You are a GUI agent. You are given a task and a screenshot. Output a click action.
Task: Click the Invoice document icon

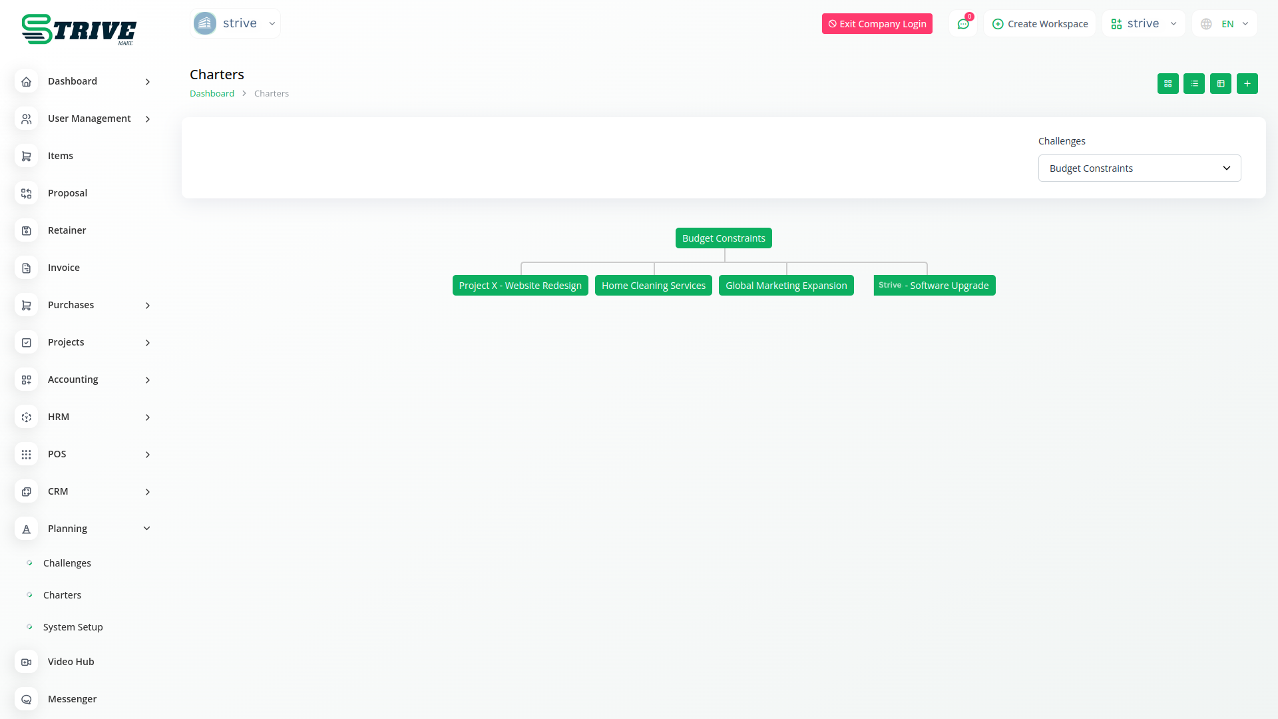tap(26, 268)
